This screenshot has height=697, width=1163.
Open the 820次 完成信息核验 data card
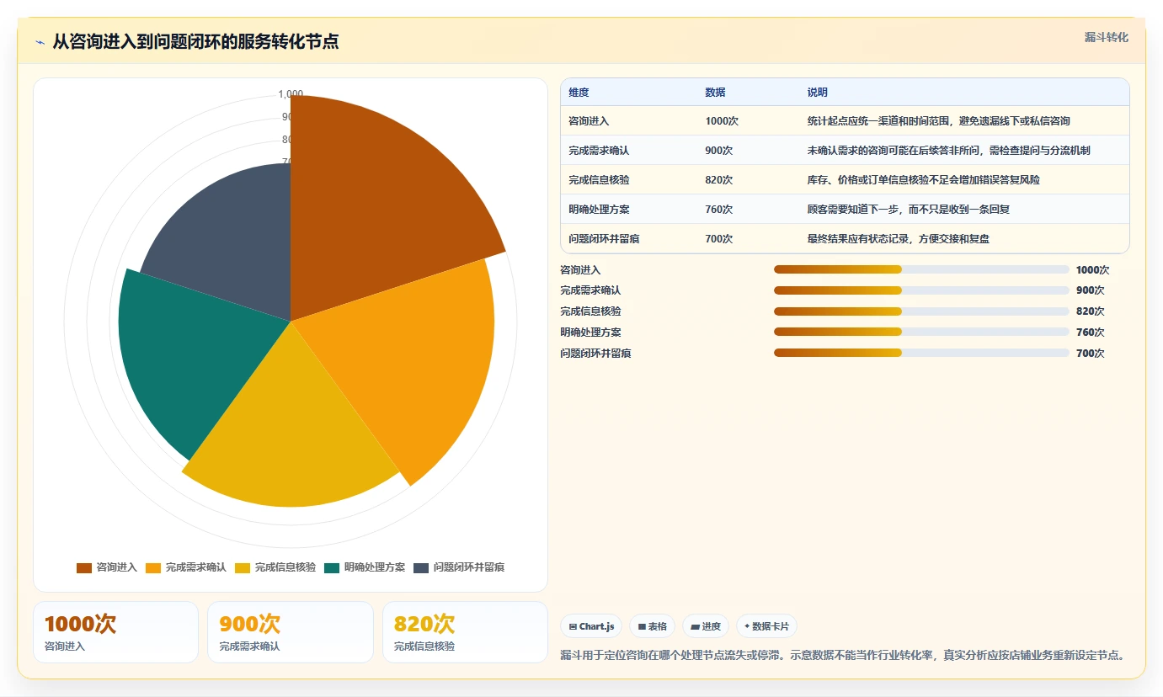(x=465, y=632)
